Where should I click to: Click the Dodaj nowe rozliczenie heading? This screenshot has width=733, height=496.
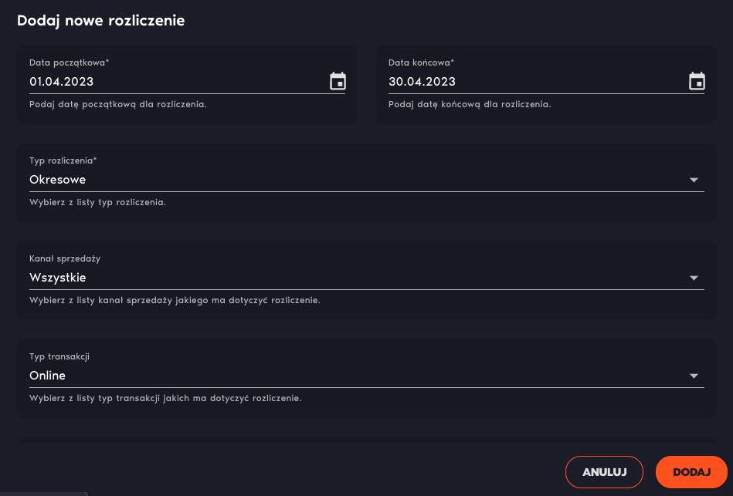[x=101, y=21]
